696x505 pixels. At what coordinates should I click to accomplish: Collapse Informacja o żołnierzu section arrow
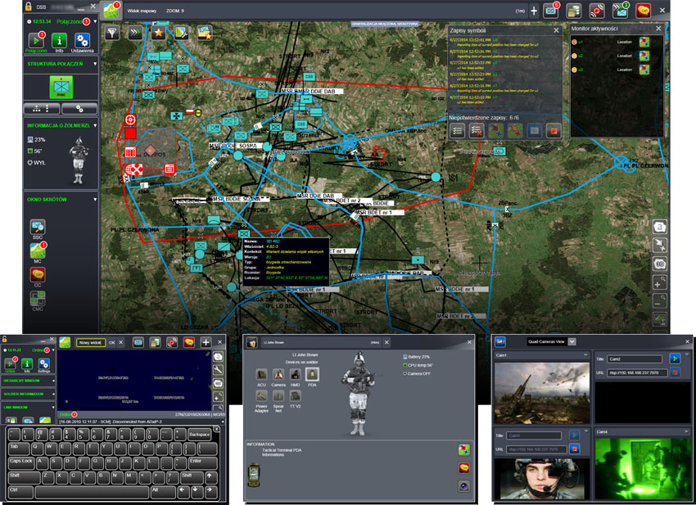point(95,125)
